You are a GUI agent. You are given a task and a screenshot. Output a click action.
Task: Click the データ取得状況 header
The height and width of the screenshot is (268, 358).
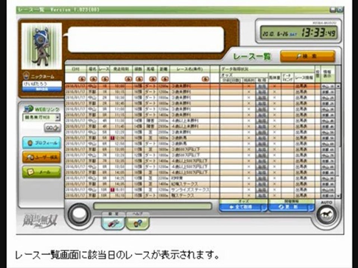tap(267, 69)
